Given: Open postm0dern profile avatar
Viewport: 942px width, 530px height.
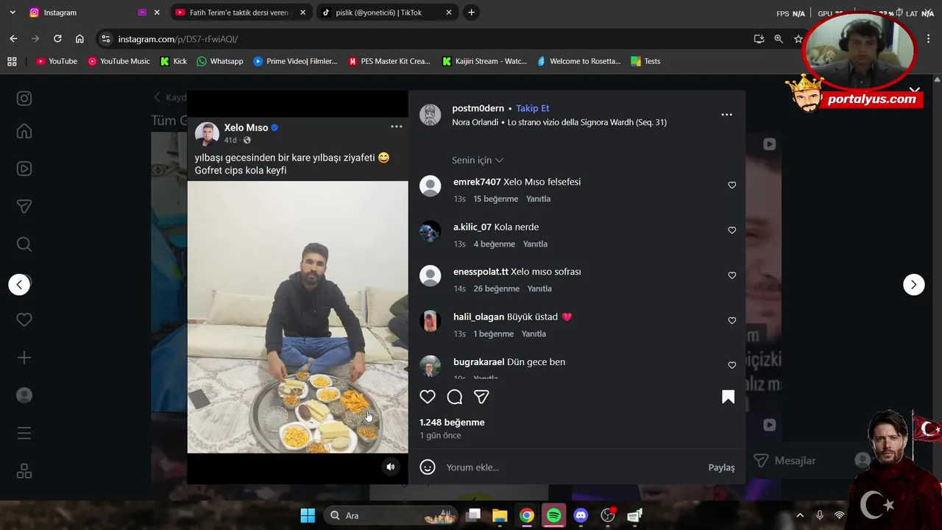Looking at the screenshot, I should coord(430,115).
